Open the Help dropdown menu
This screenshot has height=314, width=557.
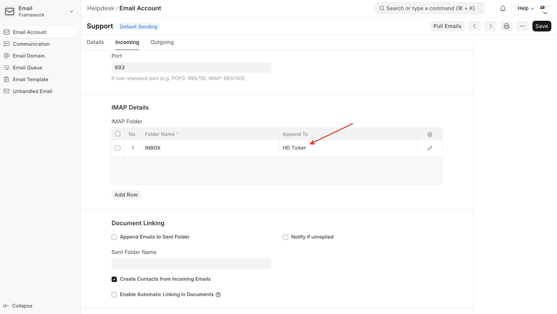[x=525, y=9]
